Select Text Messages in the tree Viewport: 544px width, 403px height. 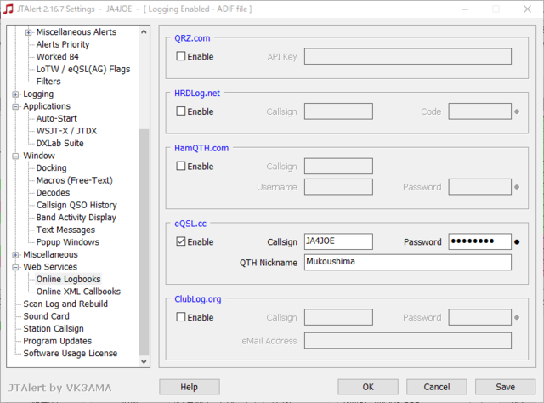click(x=65, y=230)
